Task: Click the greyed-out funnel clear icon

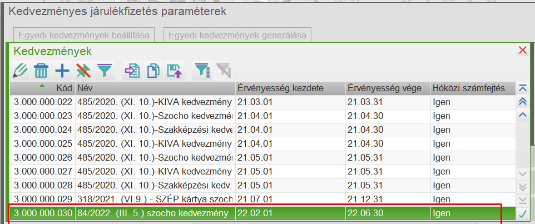Action: (224, 71)
